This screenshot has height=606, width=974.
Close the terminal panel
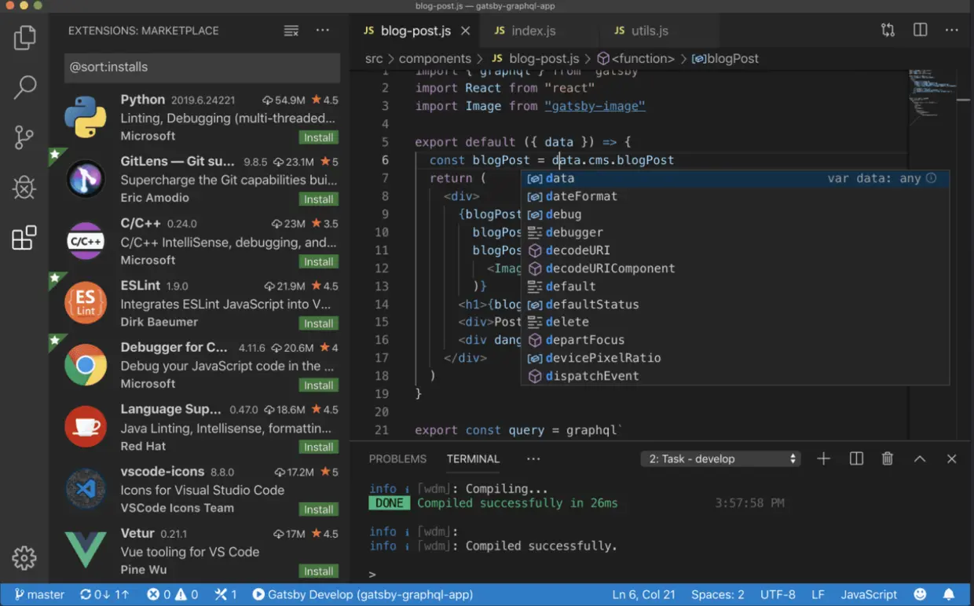[951, 459]
